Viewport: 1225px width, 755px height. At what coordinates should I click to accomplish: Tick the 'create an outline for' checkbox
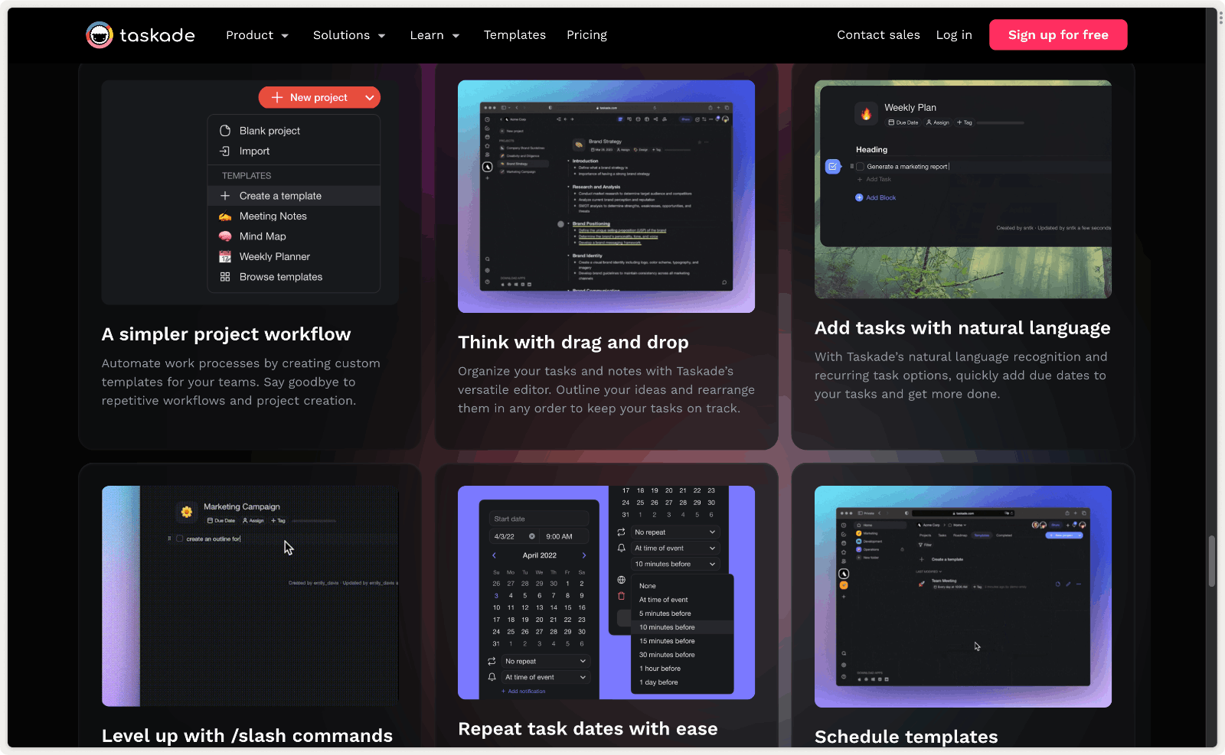(180, 539)
